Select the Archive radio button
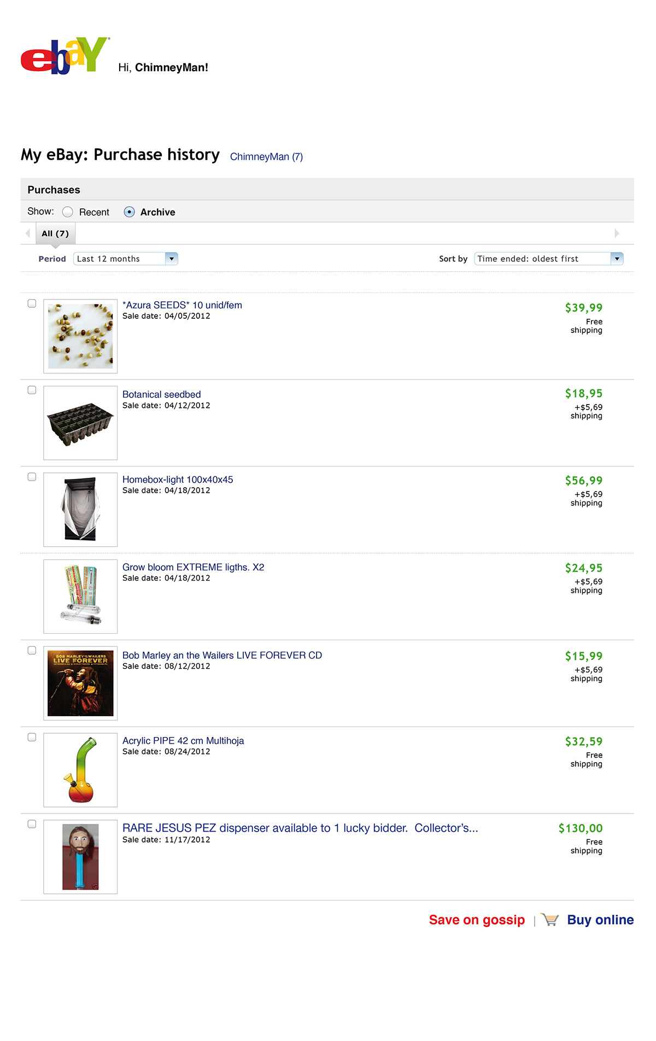 tap(129, 212)
